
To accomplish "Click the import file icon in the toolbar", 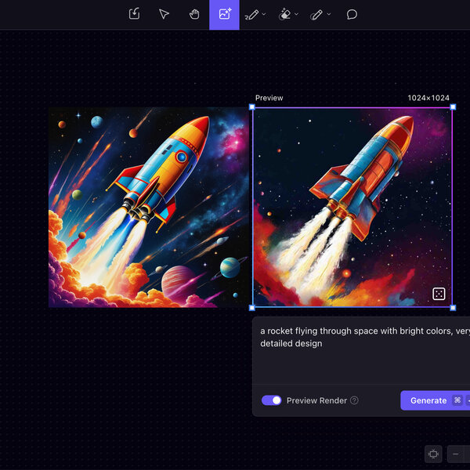I will coord(134,14).
